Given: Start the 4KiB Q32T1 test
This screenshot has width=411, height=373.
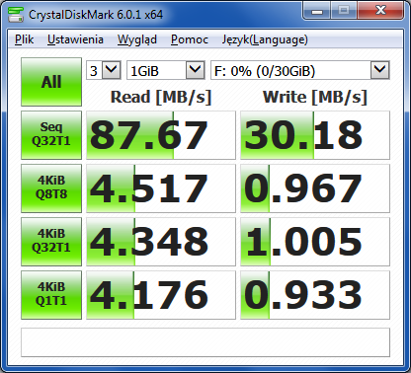Looking at the screenshot, I should (x=51, y=242).
